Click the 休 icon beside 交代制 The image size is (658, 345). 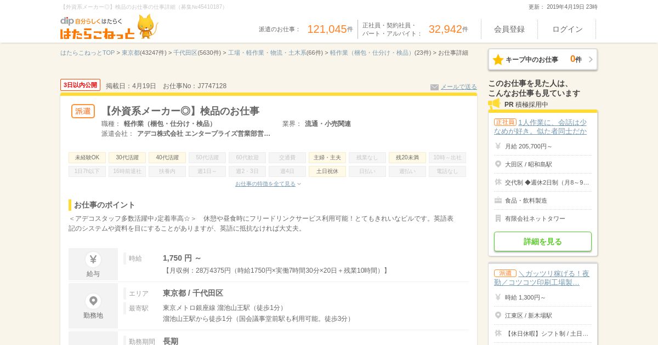[498, 182]
